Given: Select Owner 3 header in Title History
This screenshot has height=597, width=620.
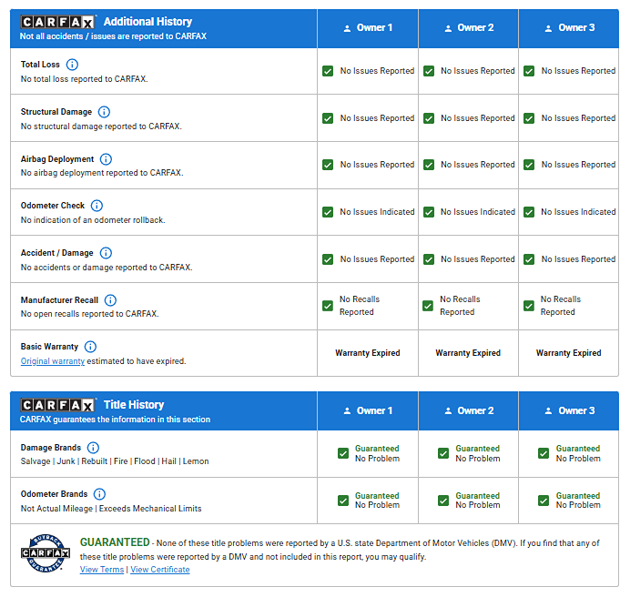Looking at the screenshot, I should tap(569, 410).
